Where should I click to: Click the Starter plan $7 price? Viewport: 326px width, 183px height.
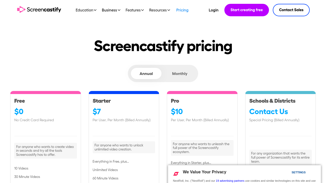tap(97, 112)
